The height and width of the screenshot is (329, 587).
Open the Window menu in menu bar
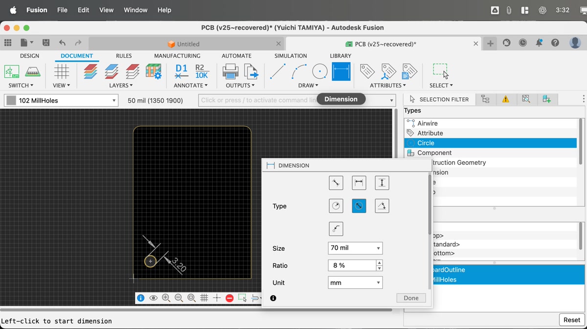click(135, 10)
